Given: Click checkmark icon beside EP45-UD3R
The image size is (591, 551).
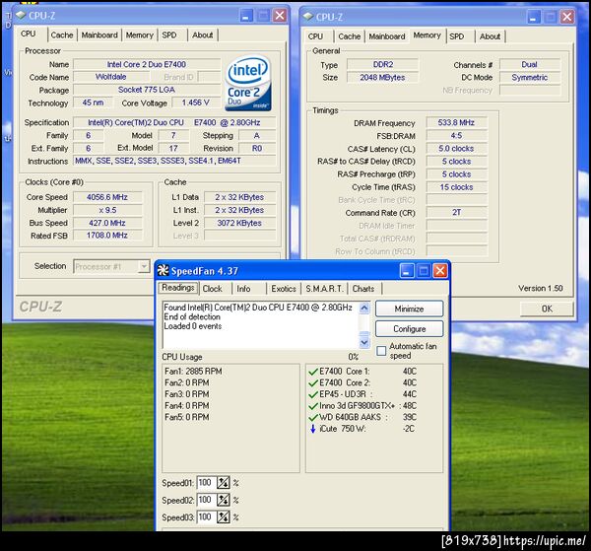Looking at the screenshot, I should pos(313,394).
